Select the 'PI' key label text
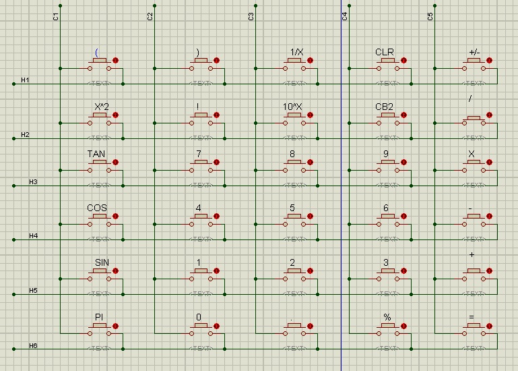 coord(99,317)
